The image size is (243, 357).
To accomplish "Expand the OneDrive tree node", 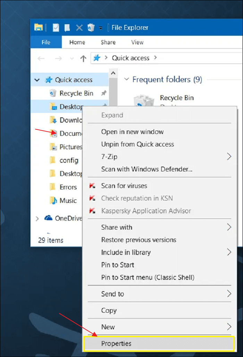I will (x=37, y=218).
